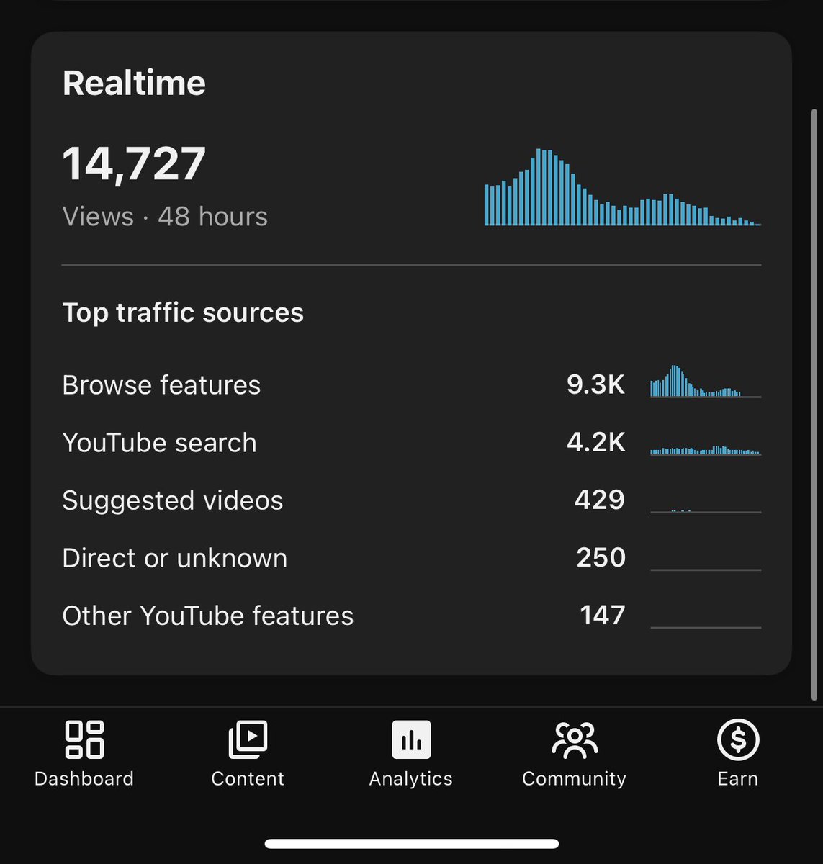Click the vertical scrollbar on the right edge
Viewport: 823px width, 864px height.
point(814,405)
